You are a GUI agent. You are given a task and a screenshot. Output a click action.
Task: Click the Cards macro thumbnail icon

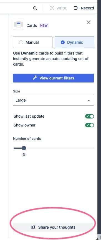19,24
